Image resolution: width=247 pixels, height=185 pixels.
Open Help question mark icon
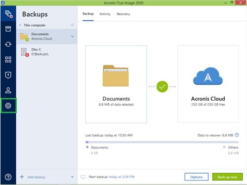tap(8, 177)
